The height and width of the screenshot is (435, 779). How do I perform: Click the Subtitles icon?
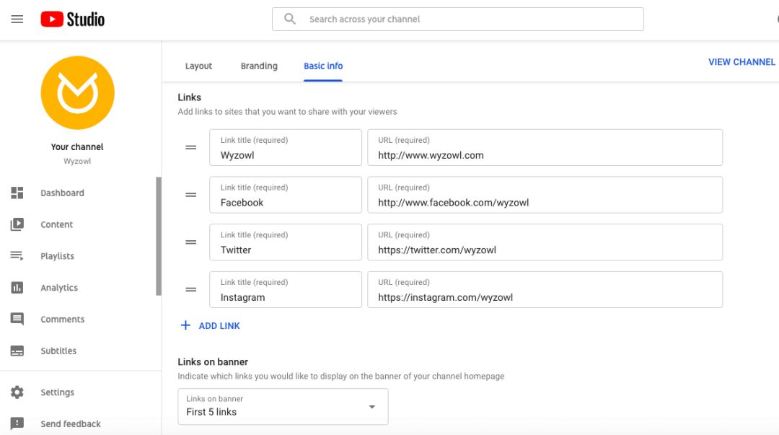17,351
